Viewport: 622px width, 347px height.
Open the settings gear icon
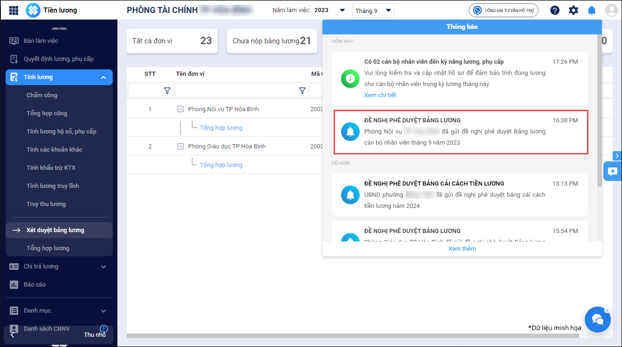click(573, 10)
